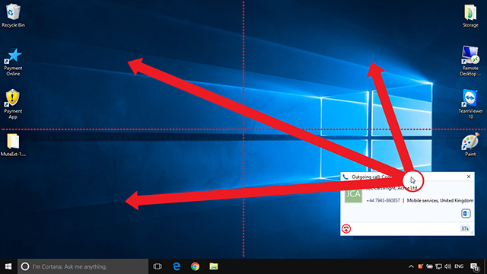Launch Google Chrome from taskbar

(x=195, y=266)
